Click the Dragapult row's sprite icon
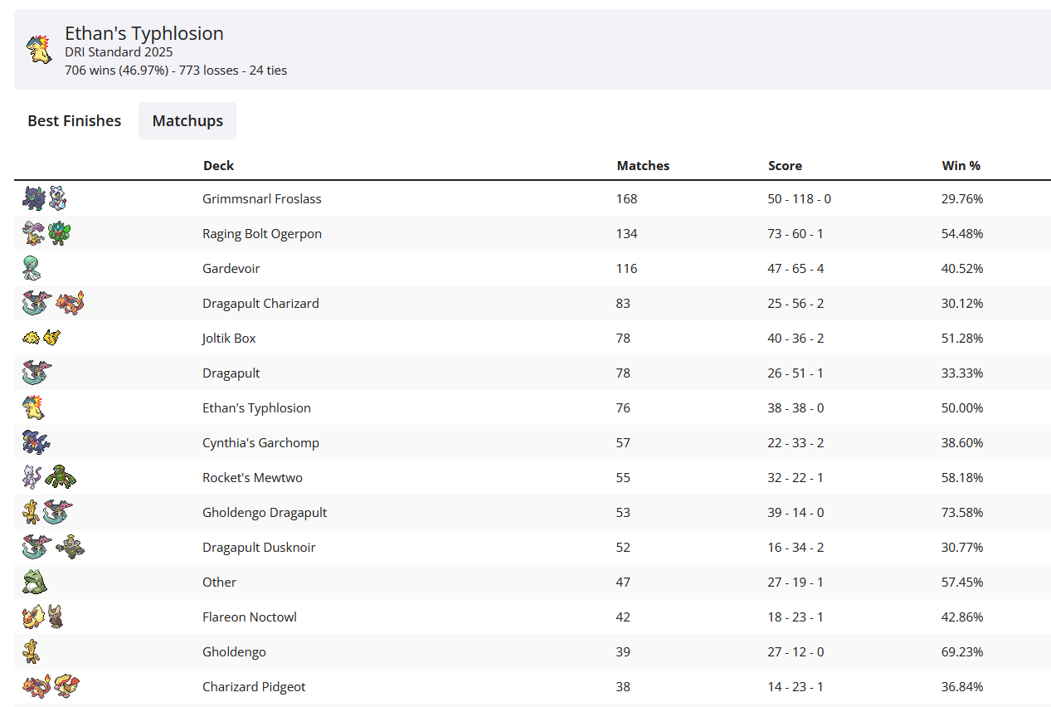Viewport: 1051px width, 707px height. (x=37, y=373)
